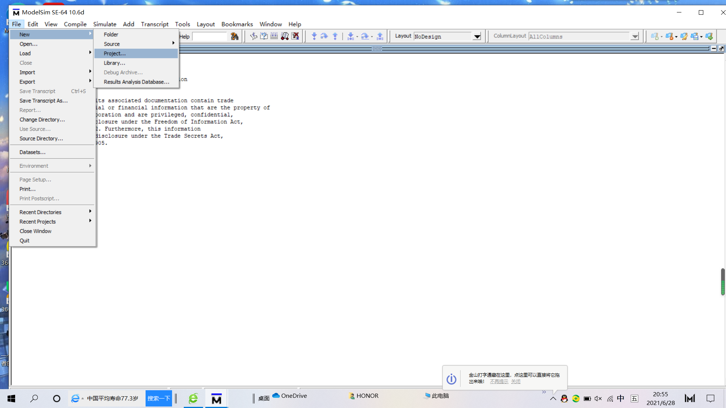Click the Find binoculars icon beside Help field
The height and width of the screenshot is (408, 726).
pos(234,36)
